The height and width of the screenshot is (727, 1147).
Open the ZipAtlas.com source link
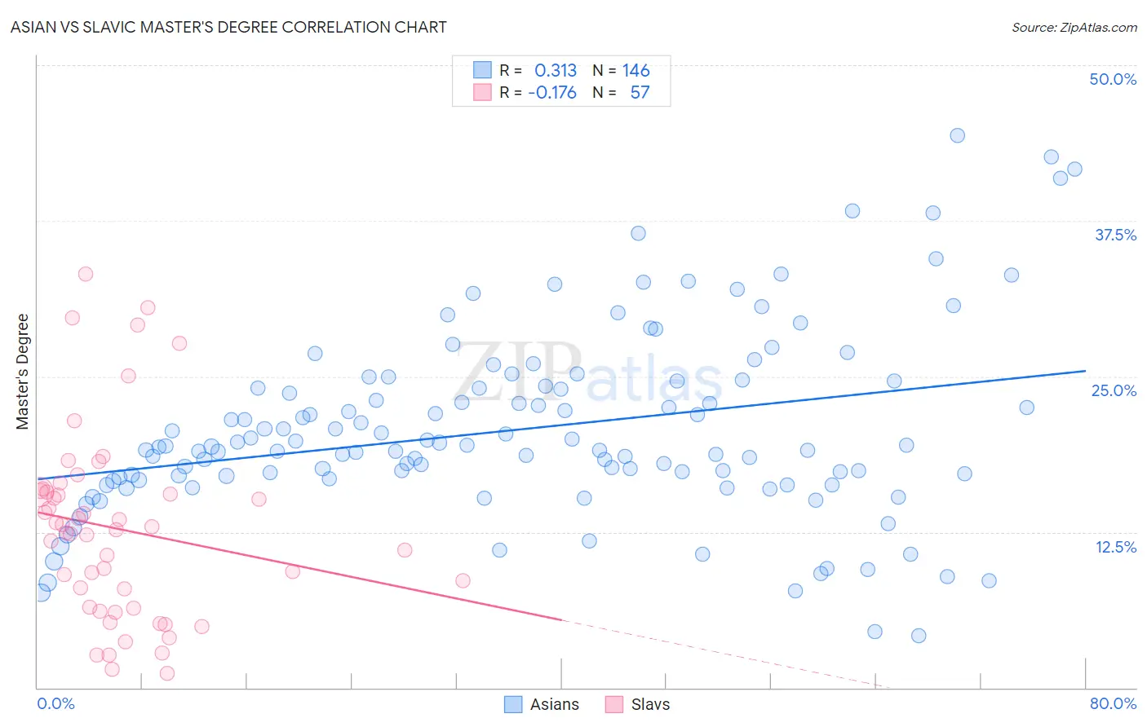[x=1074, y=27]
